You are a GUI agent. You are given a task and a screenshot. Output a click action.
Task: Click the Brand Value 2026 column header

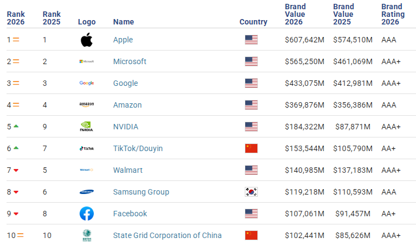295,14
